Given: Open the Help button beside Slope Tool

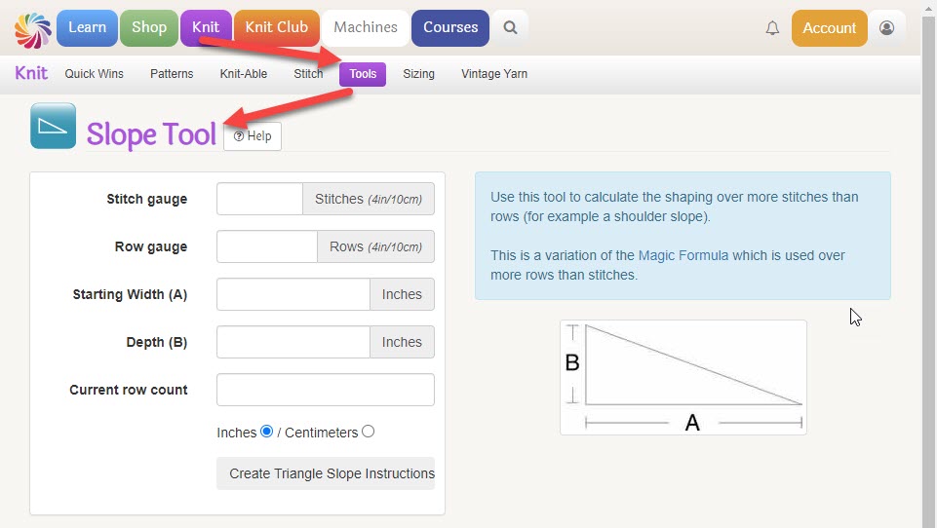Looking at the screenshot, I should [x=253, y=136].
